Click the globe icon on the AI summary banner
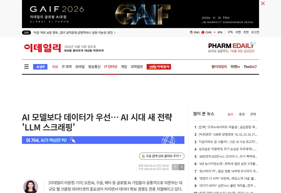Viewport: 281px width, 193px height. click(168, 140)
